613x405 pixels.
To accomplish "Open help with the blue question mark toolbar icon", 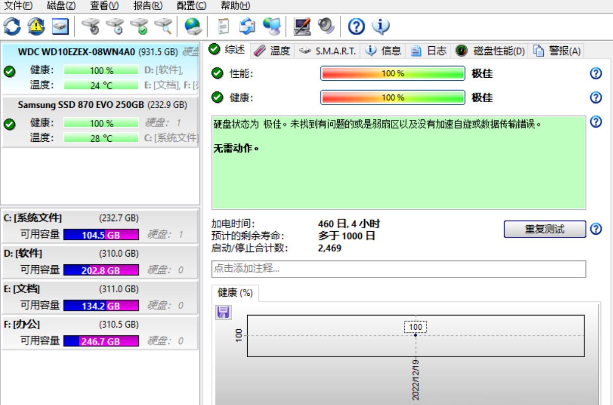I will [x=356, y=26].
